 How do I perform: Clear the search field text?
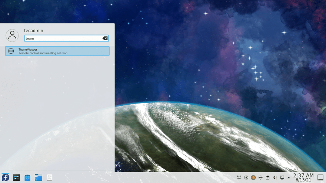click(105, 38)
